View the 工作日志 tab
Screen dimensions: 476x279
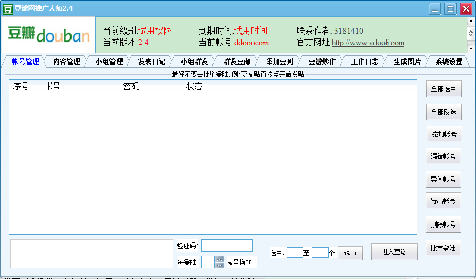point(364,61)
